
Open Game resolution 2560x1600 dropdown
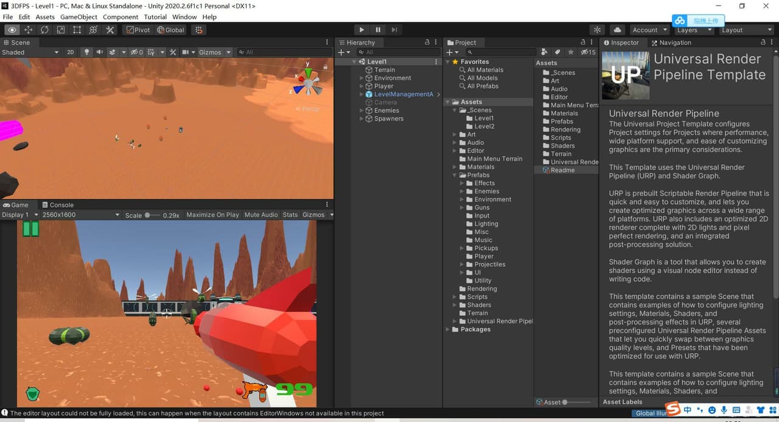81,215
